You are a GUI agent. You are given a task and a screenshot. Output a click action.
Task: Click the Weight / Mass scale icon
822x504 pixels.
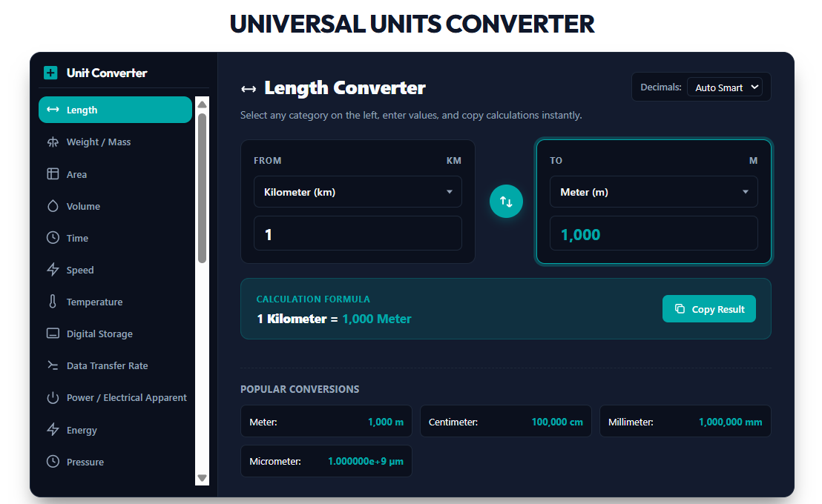tap(53, 142)
